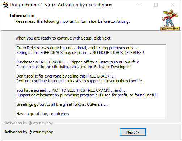Image resolution: width=182 pixels, height=141 pixels.
Task: Click the 'When you are ready to continue' label
Action: pyautogui.click(x=63, y=38)
